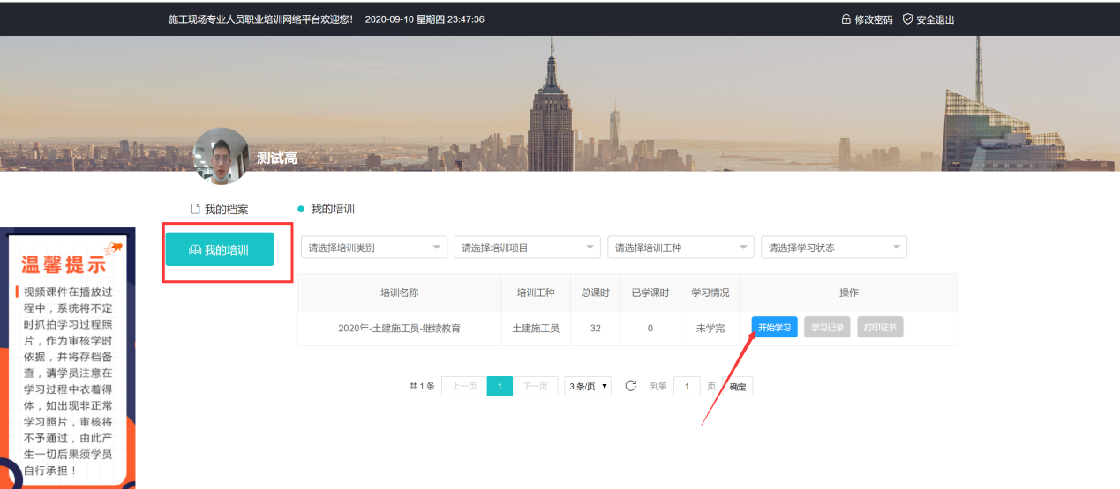The height and width of the screenshot is (489, 1120).
Task: Click the page number input field
Action: [x=687, y=387]
